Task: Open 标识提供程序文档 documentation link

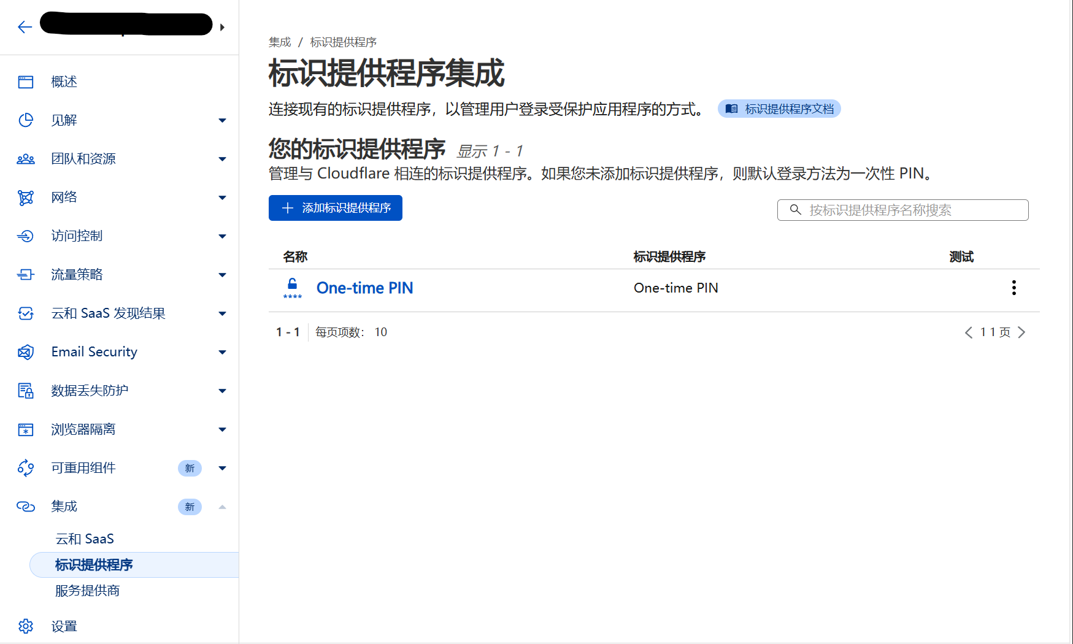Action: coord(779,109)
